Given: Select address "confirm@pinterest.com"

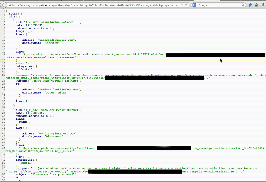Looking at the screenshot, I should click(57, 134).
